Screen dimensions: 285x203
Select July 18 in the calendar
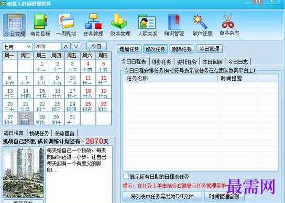point(88,92)
